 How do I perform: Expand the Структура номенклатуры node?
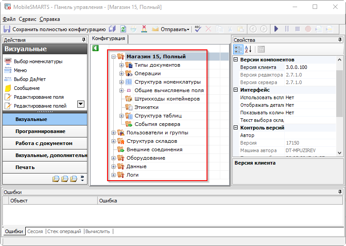click(121, 82)
